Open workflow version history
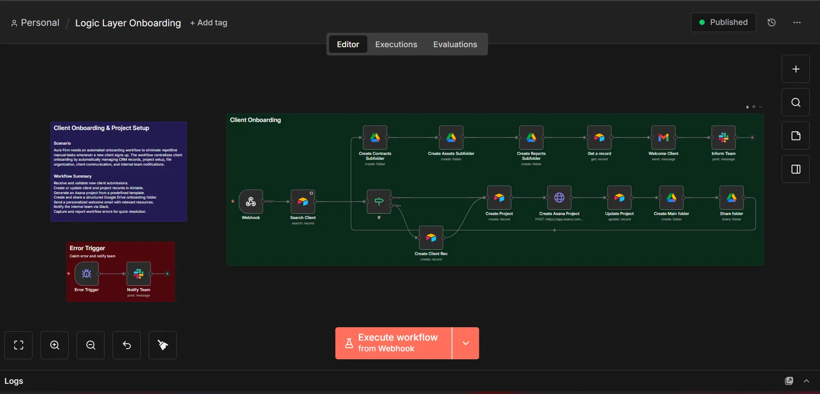The height and width of the screenshot is (394, 820). (772, 22)
